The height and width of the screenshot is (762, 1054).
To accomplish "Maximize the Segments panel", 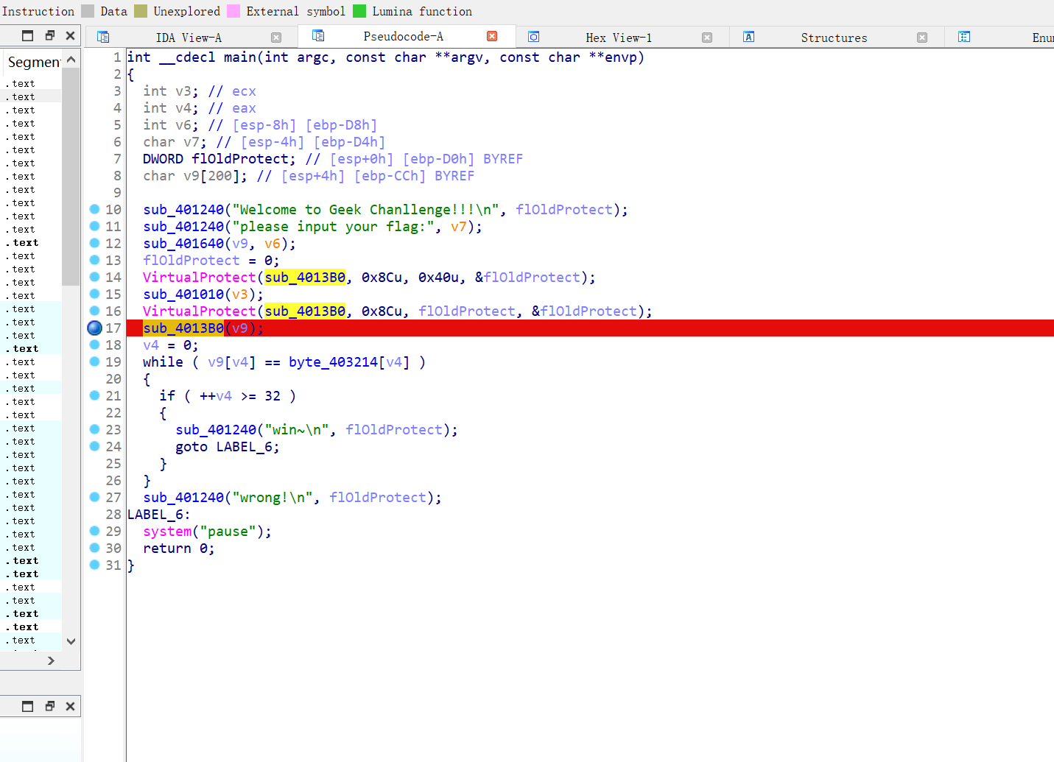I will [28, 35].
